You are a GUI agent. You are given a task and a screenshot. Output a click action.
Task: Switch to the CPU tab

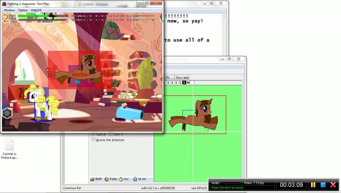168,77
